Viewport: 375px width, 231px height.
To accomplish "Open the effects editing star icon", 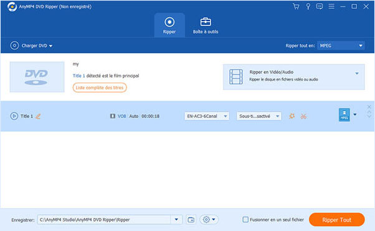I will tap(292, 116).
